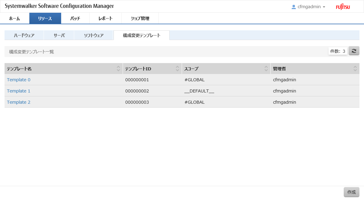Image resolution: width=364 pixels, height=198 pixels.
Task: Select the ソフトウェア sub-tab
Action: point(94,35)
